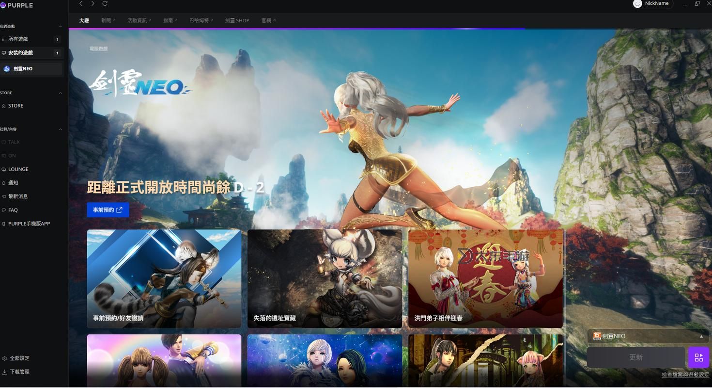This screenshot has width=712, height=388.
Task: Open PURPLE手機版APP entry
Action: [x=29, y=224]
